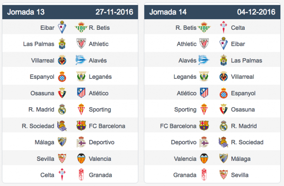Click Granada crest in Jornada 13
This screenshot has width=284, height=186.
(x=81, y=175)
